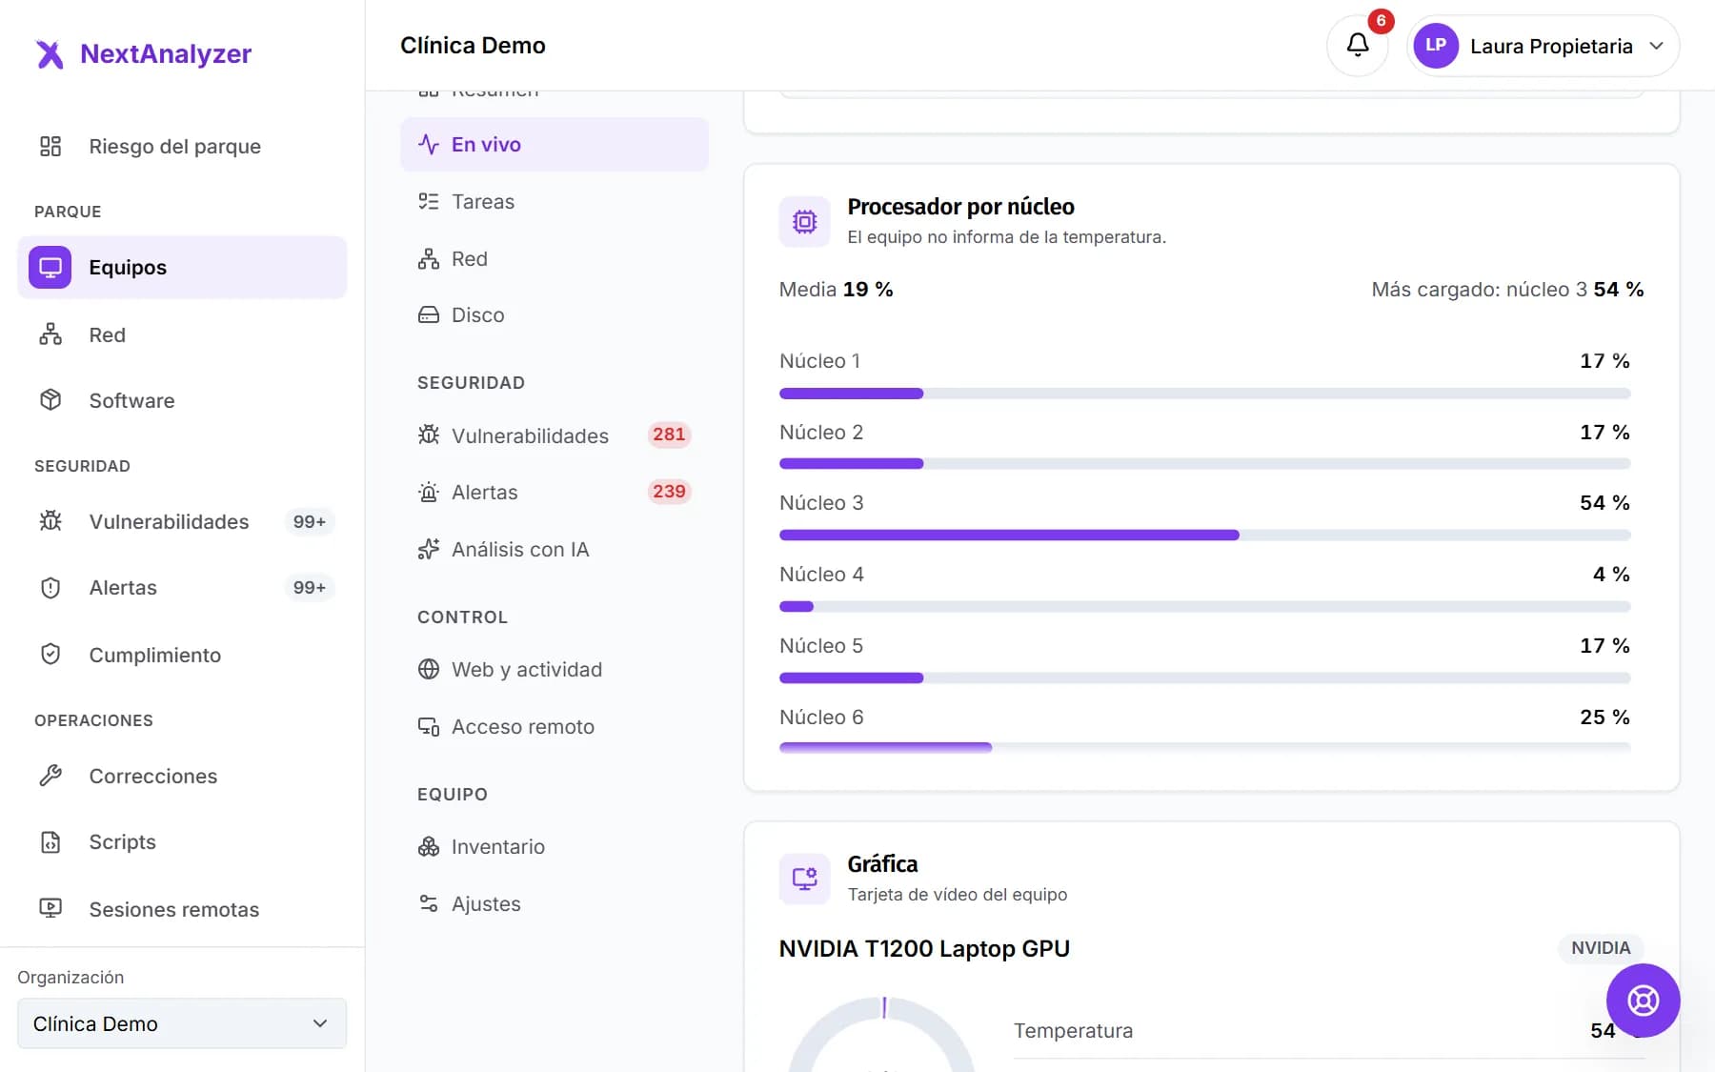The width and height of the screenshot is (1715, 1072).
Task: Click the "Media 19 %" value
Action: (x=836, y=290)
